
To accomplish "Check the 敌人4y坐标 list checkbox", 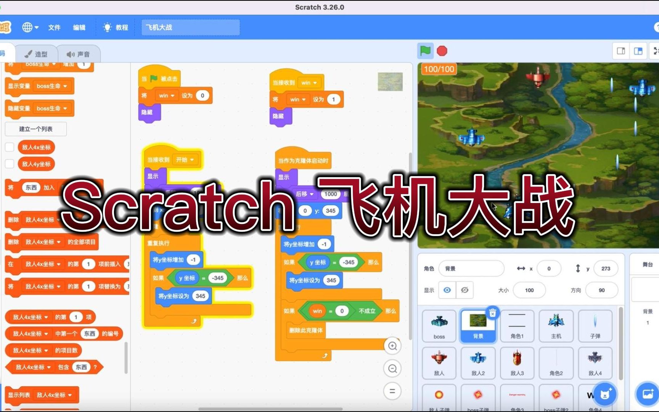I will 10,164.
